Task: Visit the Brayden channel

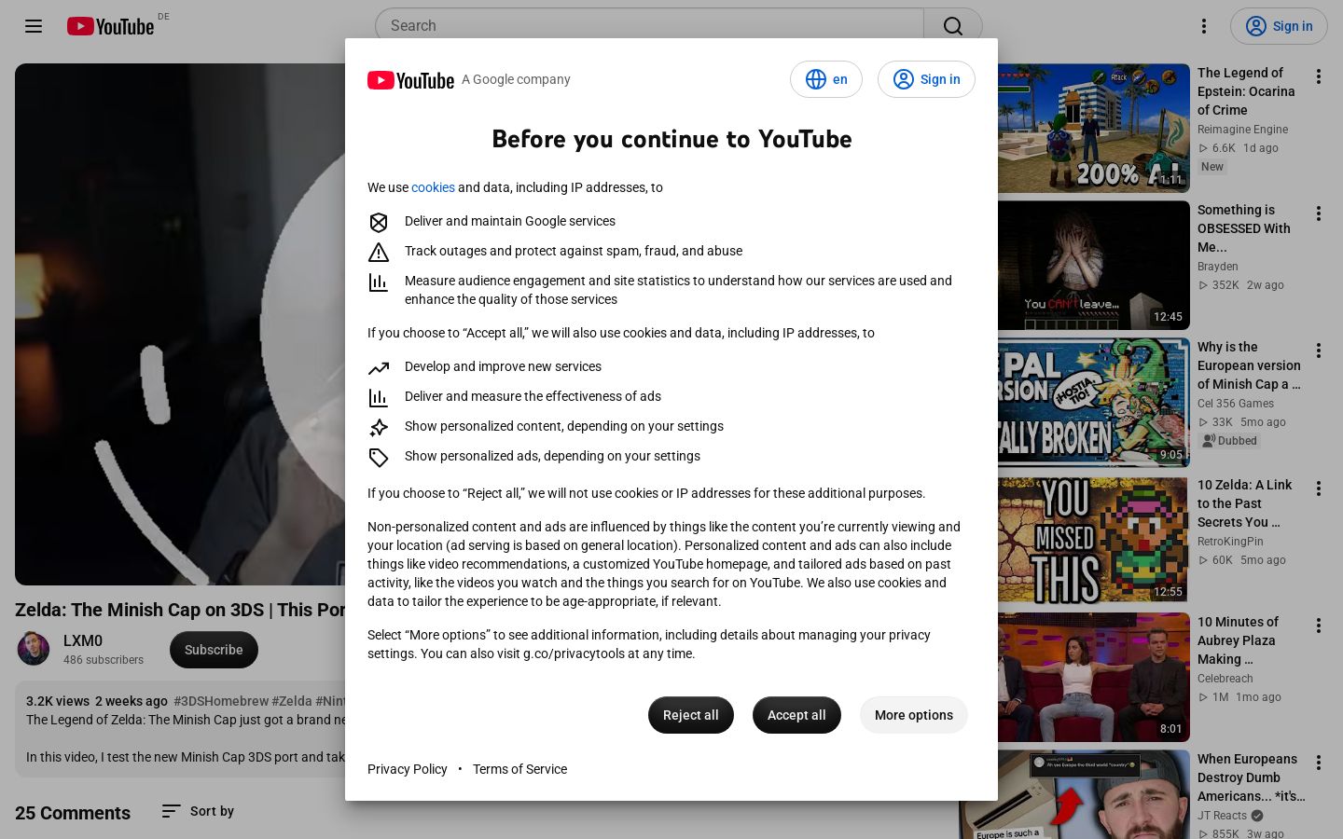Action: pos(1217,267)
